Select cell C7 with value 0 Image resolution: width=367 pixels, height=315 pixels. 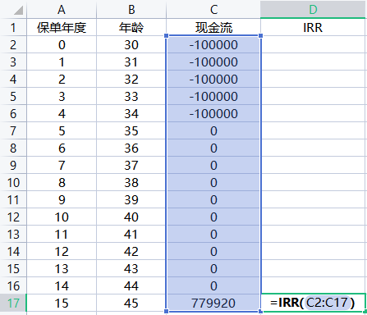click(x=213, y=130)
